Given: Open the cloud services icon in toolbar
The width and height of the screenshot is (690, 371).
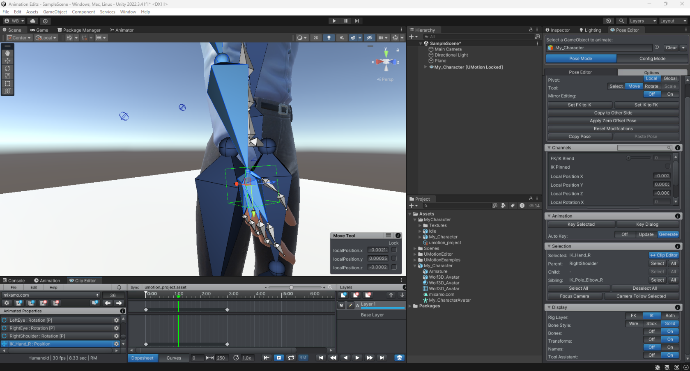Looking at the screenshot, I should (x=33, y=21).
